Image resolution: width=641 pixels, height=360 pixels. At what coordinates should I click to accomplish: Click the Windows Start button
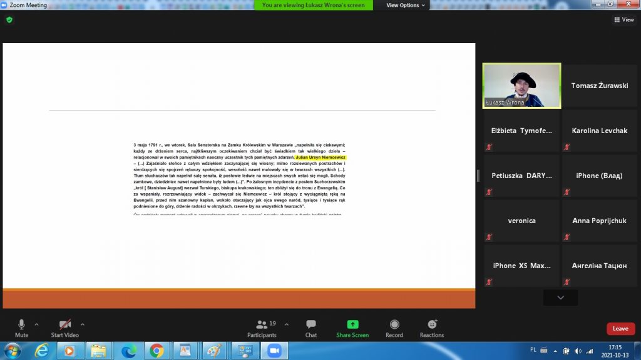click(12, 351)
